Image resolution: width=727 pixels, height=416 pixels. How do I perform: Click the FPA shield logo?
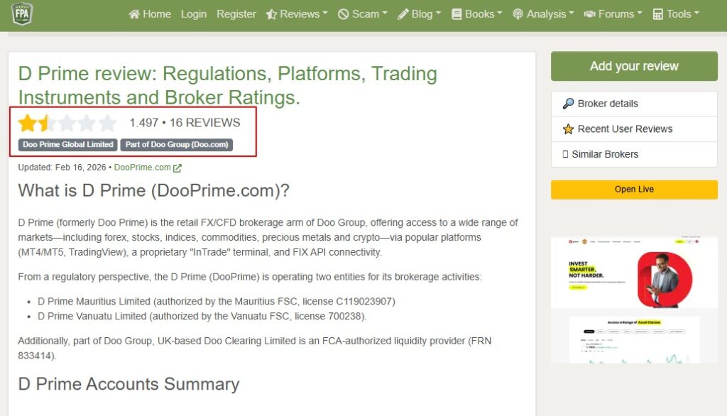pyautogui.click(x=23, y=13)
